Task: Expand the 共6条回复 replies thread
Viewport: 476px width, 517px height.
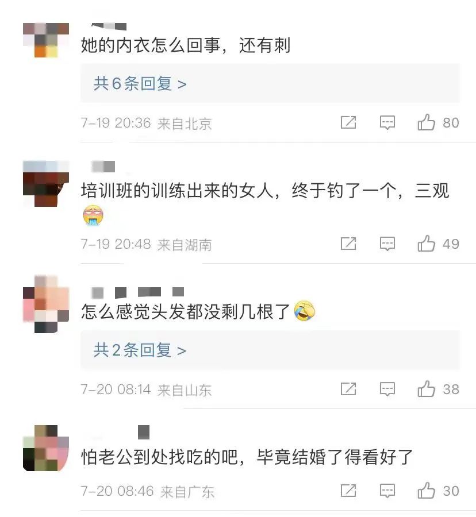Action: [x=140, y=83]
